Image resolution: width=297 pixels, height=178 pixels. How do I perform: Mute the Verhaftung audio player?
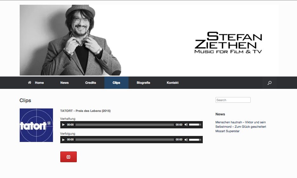(x=186, y=125)
